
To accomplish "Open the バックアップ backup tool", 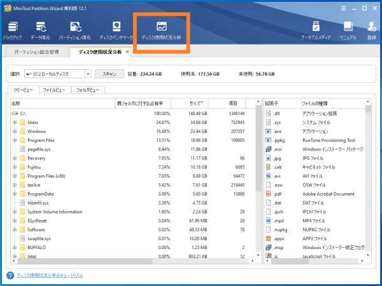I will [13, 31].
